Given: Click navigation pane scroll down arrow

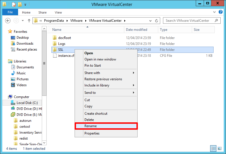Looking at the screenshot, I should click(x=44, y=143).
